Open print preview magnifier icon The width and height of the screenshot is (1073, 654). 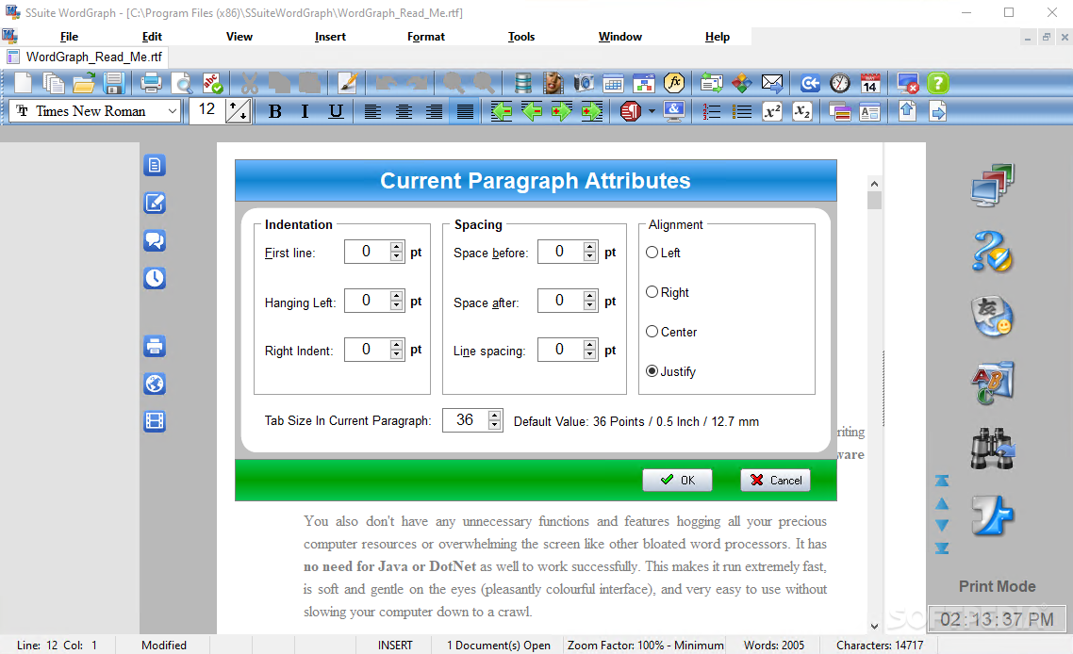(181, 84)
